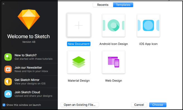The width and height of the screenshot is (183, 110).
Task: Select the Android Icon Design template thumbnail
Action: tap(114, 25)
